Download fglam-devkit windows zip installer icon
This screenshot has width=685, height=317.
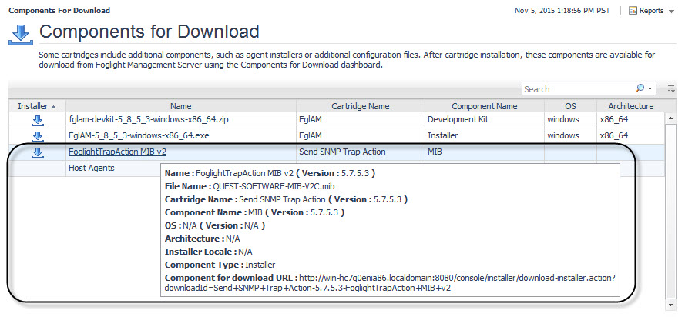pyautogui.click(x=38, y=120)
